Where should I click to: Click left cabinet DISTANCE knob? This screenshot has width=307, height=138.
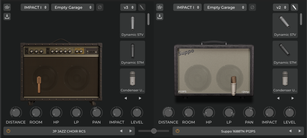point(16,113)
